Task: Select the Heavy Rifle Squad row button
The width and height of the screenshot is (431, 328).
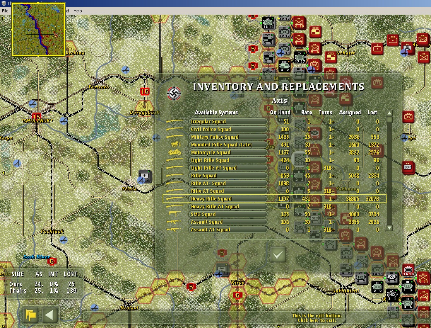Action: coord(228,199)
